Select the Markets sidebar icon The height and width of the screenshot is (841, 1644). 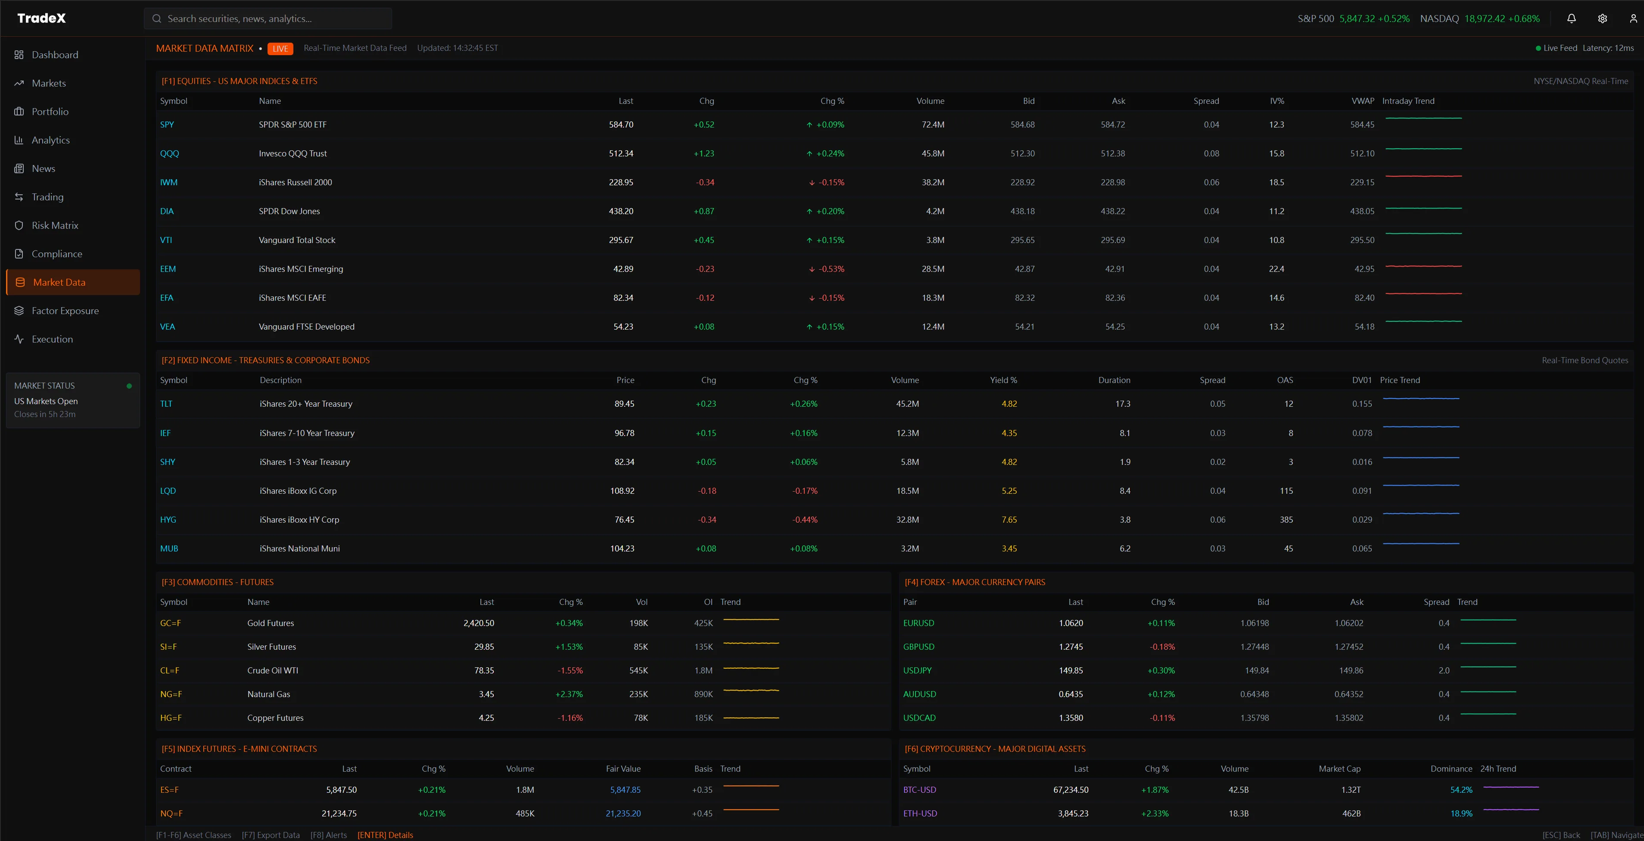point(49,82)
